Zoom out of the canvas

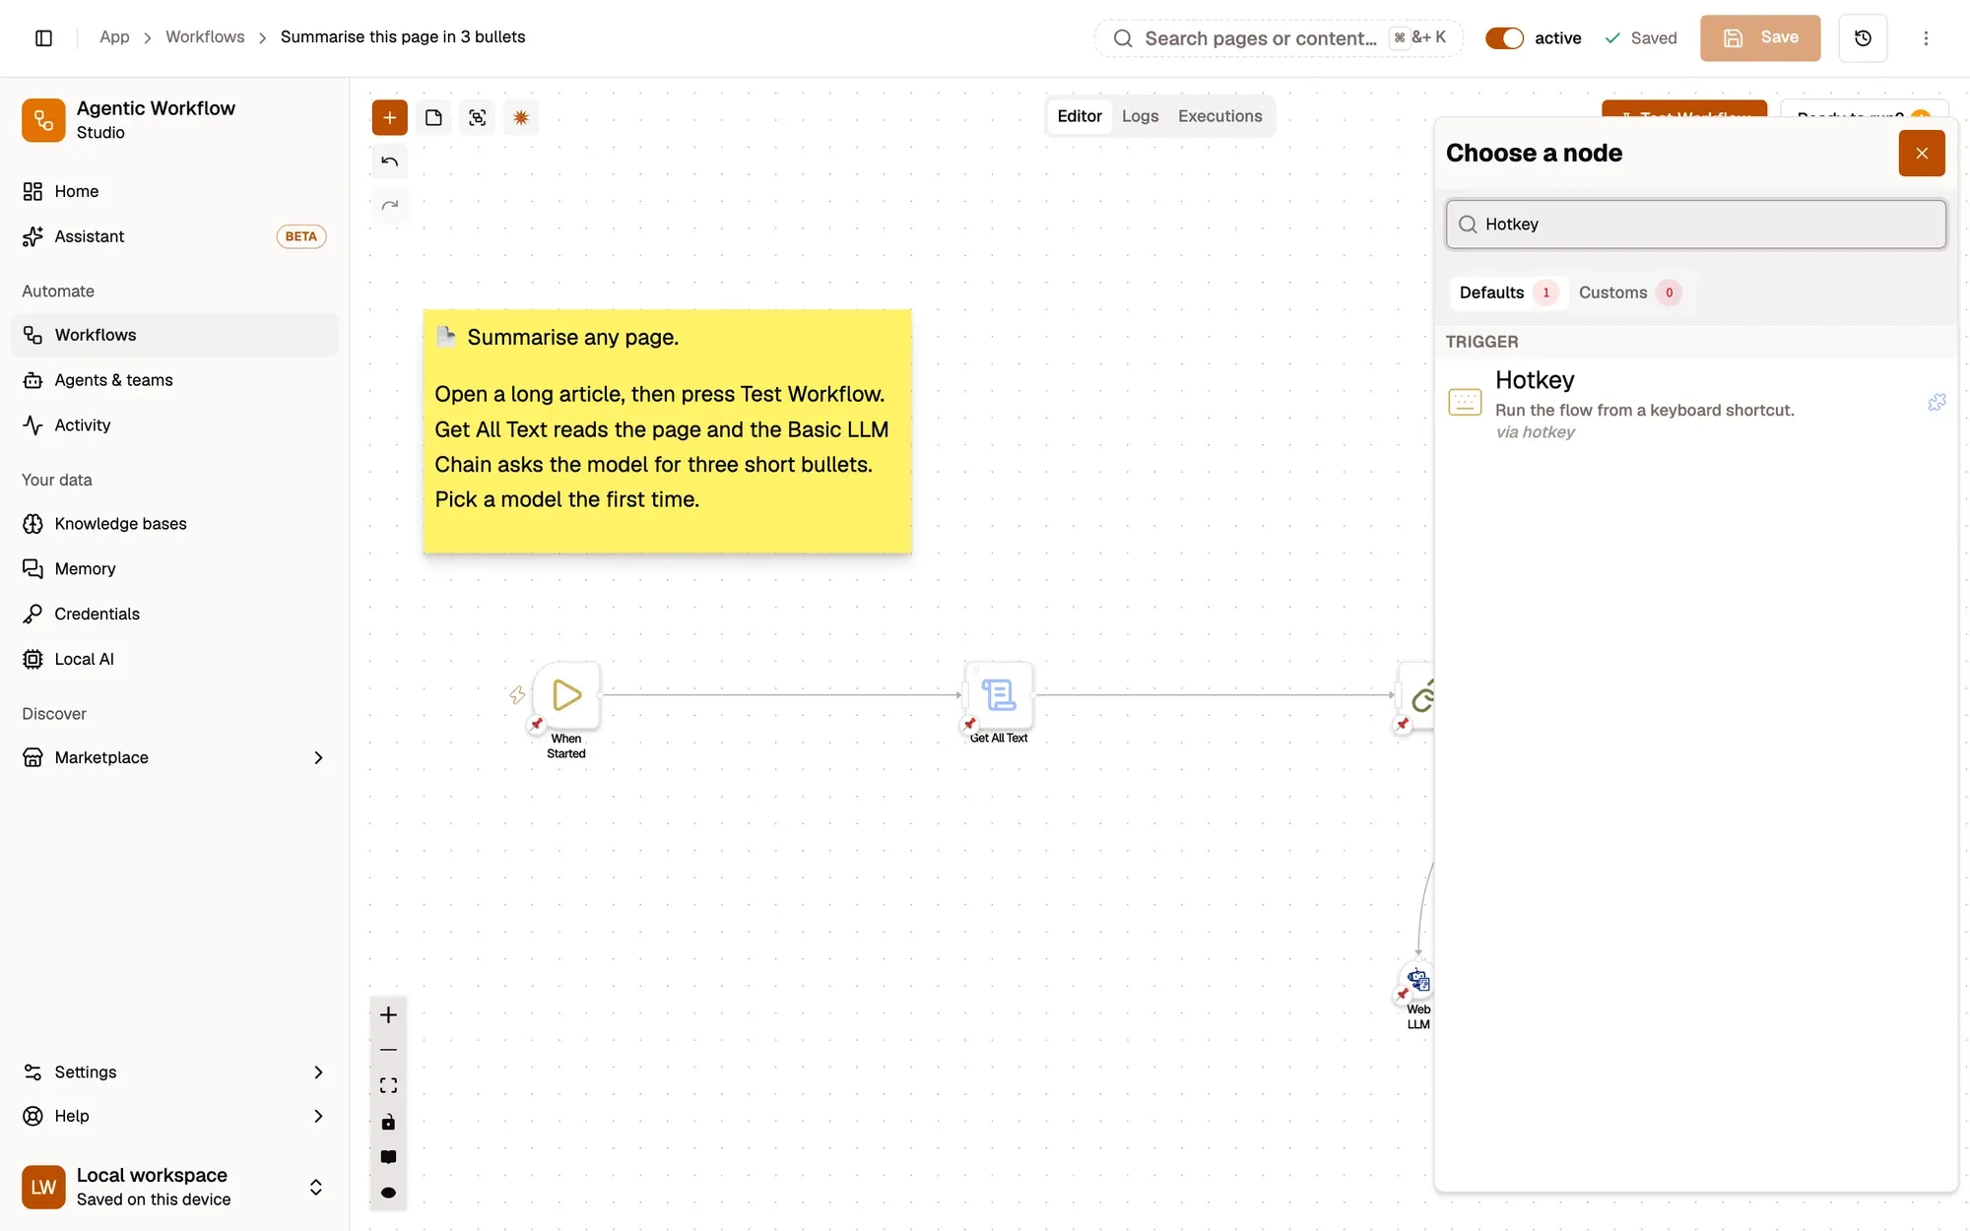(x=388, y=1050)
